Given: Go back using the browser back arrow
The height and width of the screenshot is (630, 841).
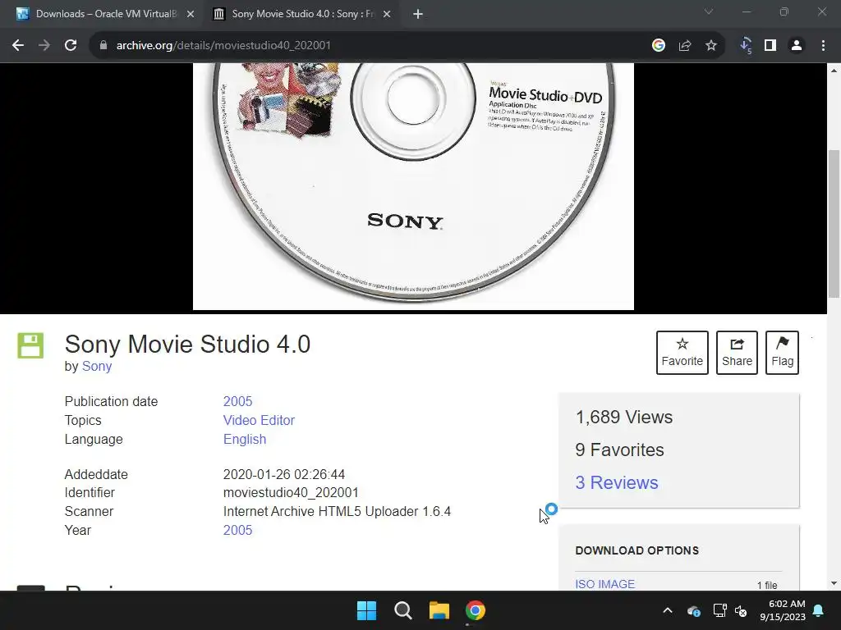Looking at the screenshot, I should tap(18, 46).
